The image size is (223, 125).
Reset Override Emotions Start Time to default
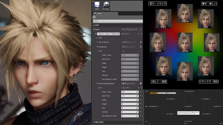tap(141, 92)
